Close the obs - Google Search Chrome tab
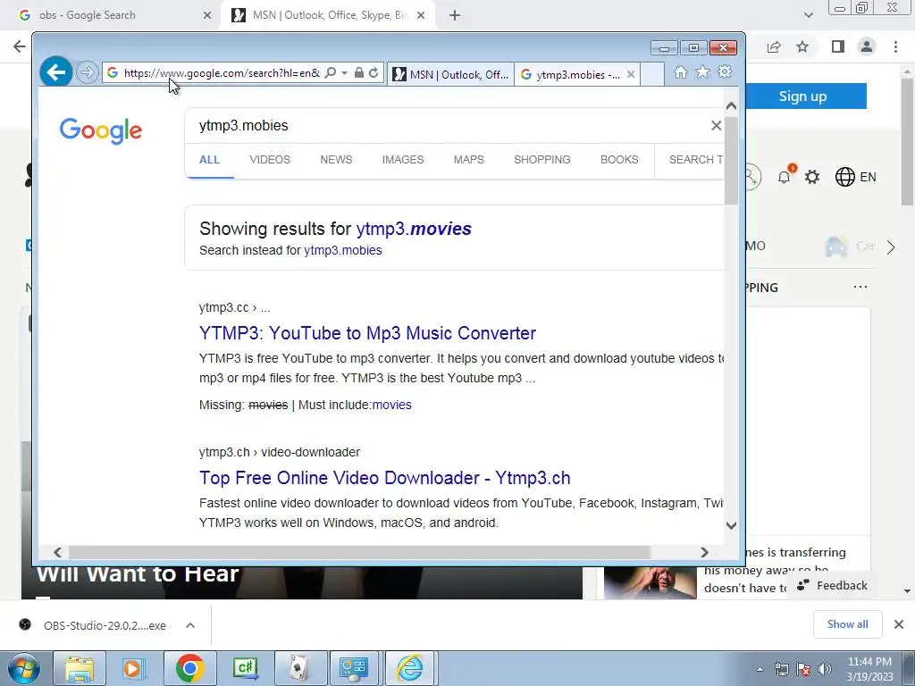This screenshot has width=915, height=686. coord(207,15)
